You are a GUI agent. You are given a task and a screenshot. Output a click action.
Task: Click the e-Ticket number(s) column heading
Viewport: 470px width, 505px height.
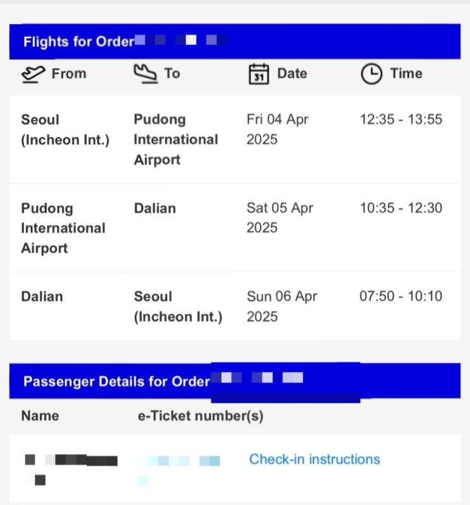click(201, 416)
